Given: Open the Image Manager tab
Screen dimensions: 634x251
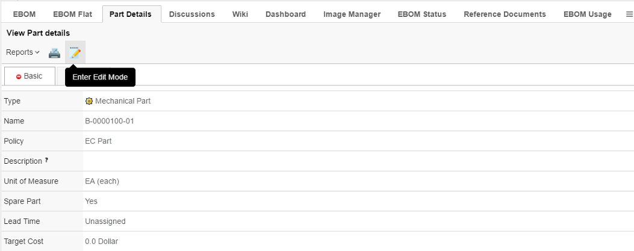Looking at the screenshot, I should 352,14.
